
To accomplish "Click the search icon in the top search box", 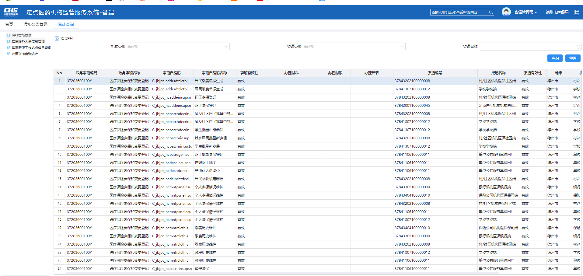I will [490, 12].
